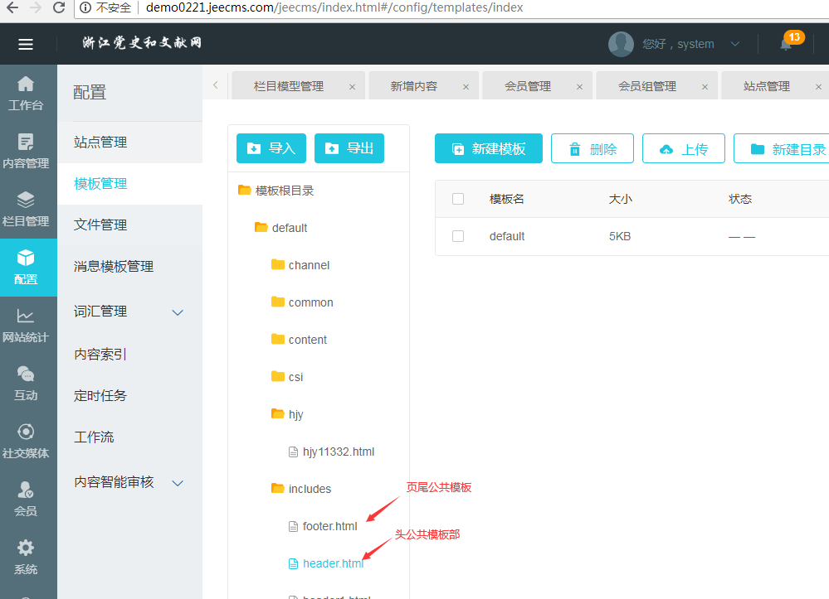
Task: Open the system user dropdown
Action: point(734,44)
